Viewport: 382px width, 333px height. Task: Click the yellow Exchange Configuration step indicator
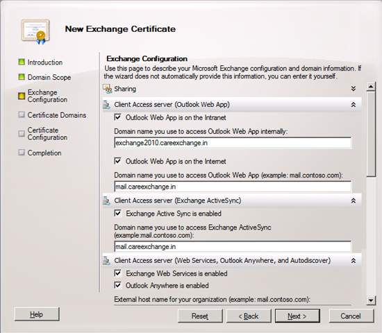(x=22, y=96)
